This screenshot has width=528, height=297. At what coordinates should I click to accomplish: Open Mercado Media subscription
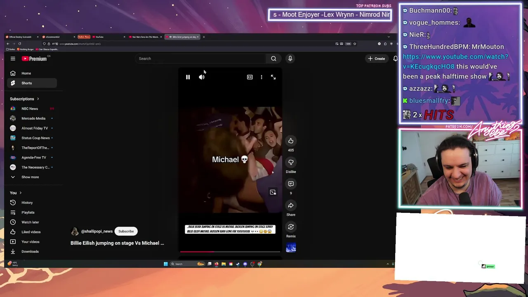[31, 119]
